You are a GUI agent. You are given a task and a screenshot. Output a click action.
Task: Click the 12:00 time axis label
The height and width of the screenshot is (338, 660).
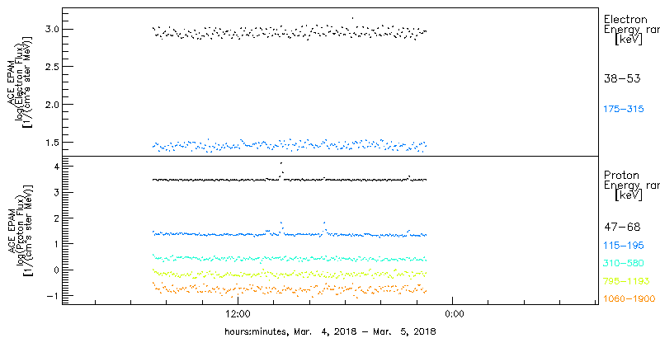coord(238,313)
